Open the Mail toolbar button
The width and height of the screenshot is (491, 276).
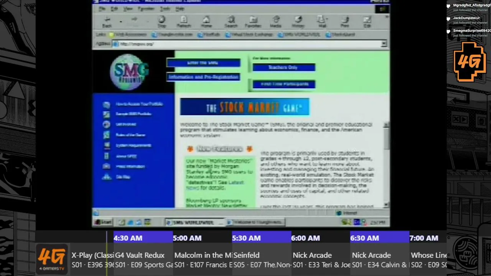[322, 22]
